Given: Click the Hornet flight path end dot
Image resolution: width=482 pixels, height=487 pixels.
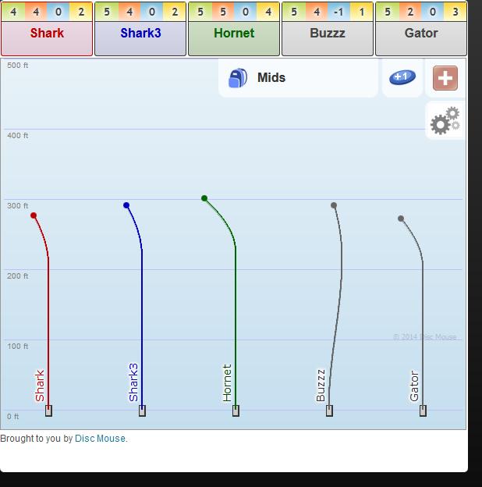Looking at the screenshot, I should point(204,198).
